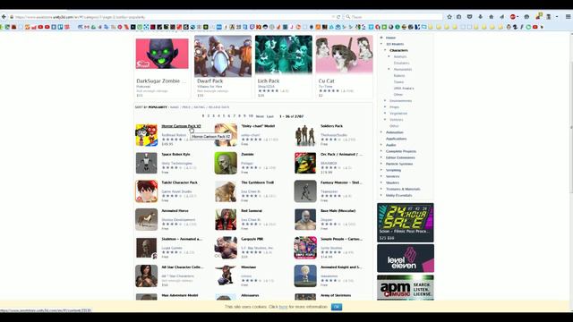Open the Horror Cartoon Pack V2 title link
The height and width of the screenshot is (322, 573).
pyautogui.click(x=181, y=126)
